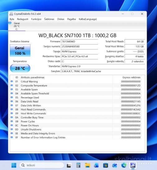Open the Calculator from the taskbar
157x170 pixels.
click(78, 165)
